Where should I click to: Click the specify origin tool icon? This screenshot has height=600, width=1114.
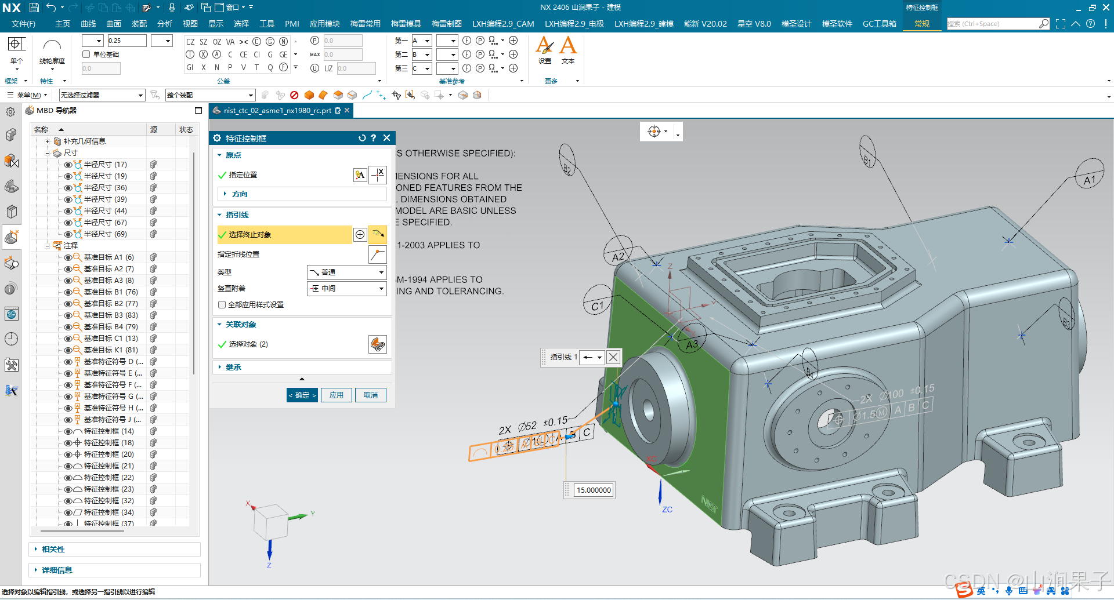(378, 174)
